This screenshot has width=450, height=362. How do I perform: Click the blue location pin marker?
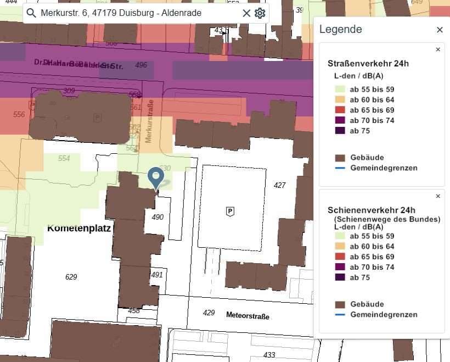click(x=156, y=177)
